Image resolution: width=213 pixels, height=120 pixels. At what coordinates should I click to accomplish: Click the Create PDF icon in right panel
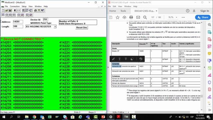tap(209, 39)
